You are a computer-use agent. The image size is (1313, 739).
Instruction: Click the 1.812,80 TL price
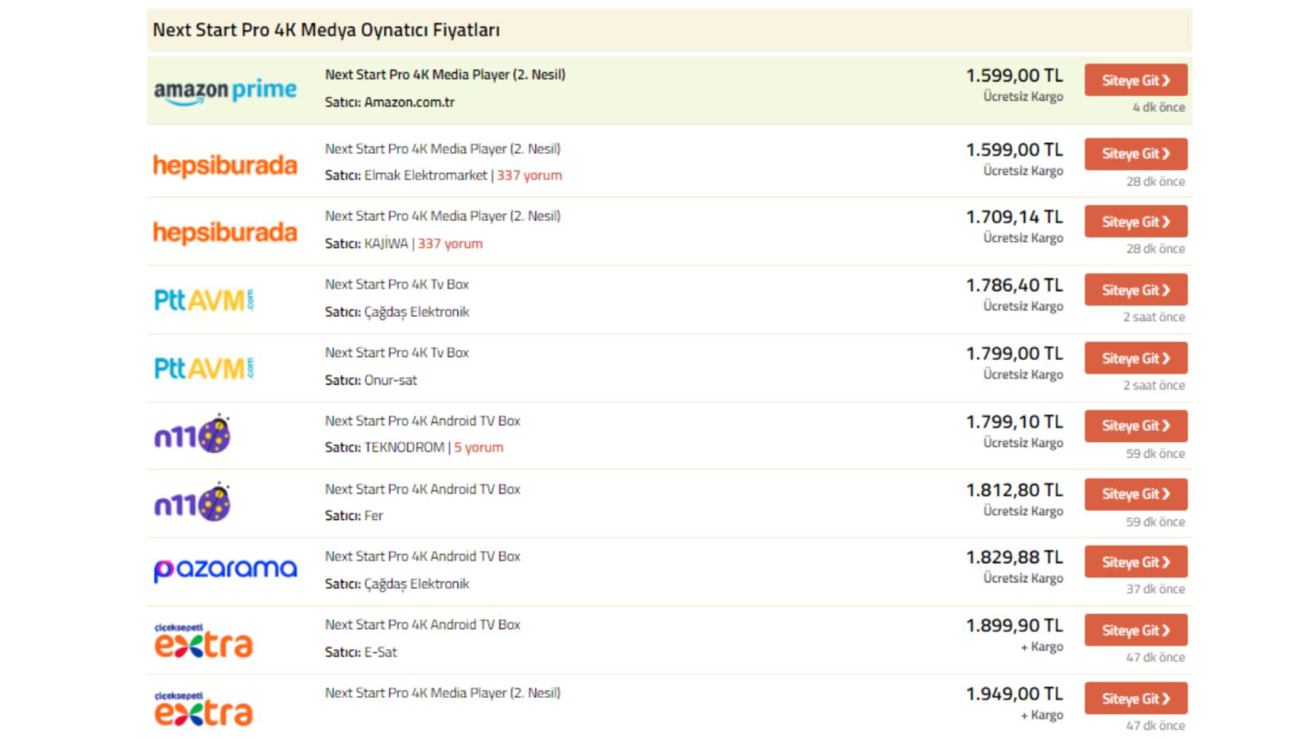(x=1014, y=491)
